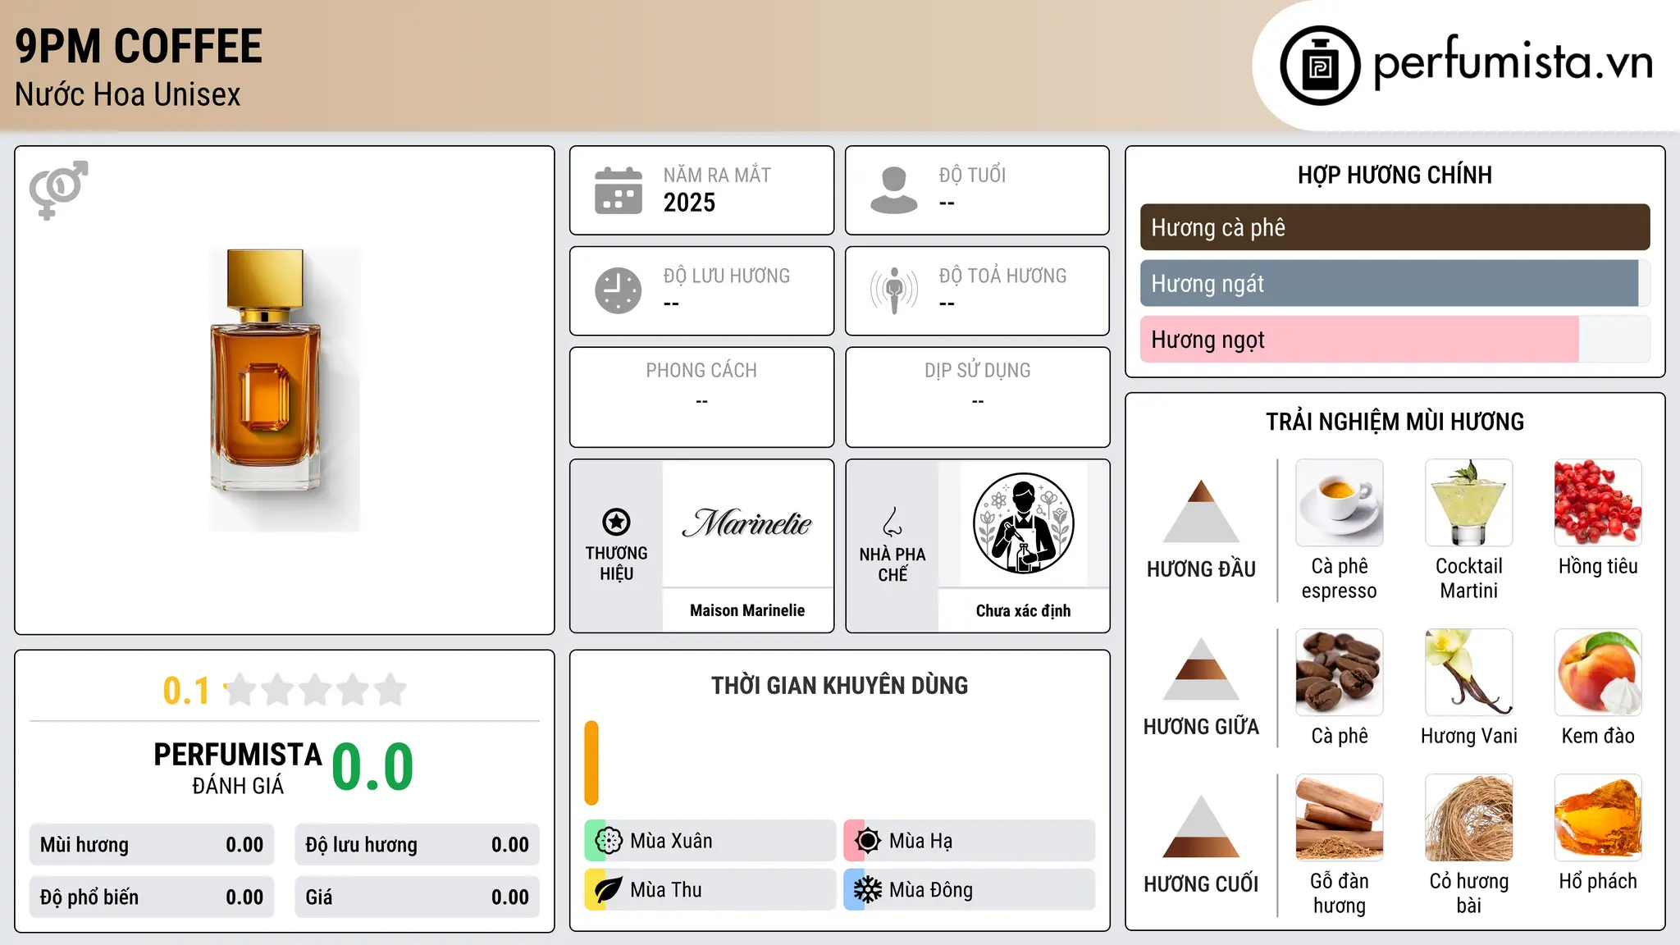
Task: Click the Hồng tiêu note name
Action: [x=1598, y=566]
